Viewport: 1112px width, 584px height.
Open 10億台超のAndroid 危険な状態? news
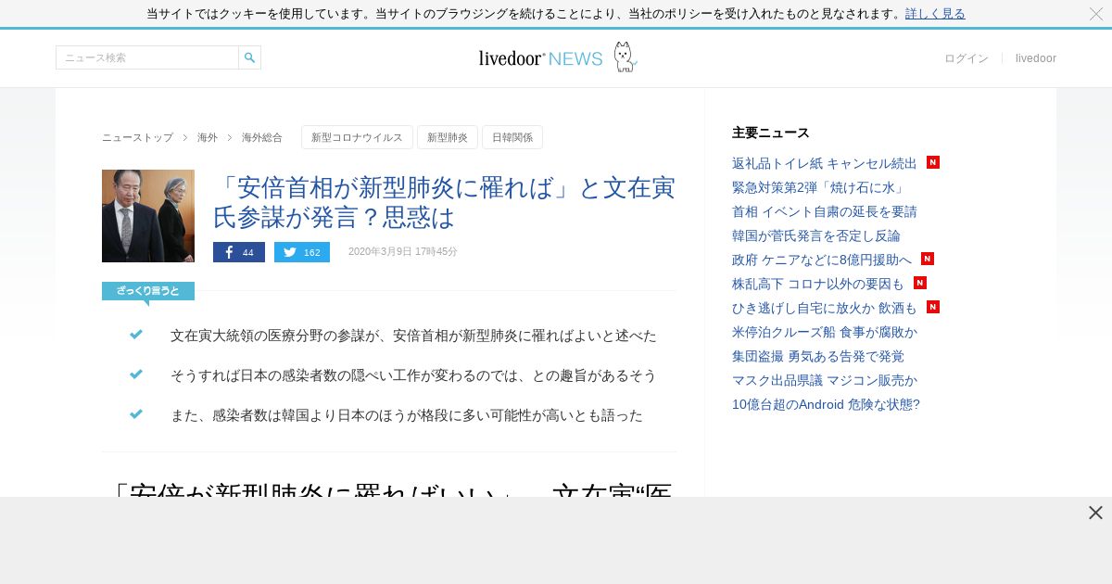(826, 404)
